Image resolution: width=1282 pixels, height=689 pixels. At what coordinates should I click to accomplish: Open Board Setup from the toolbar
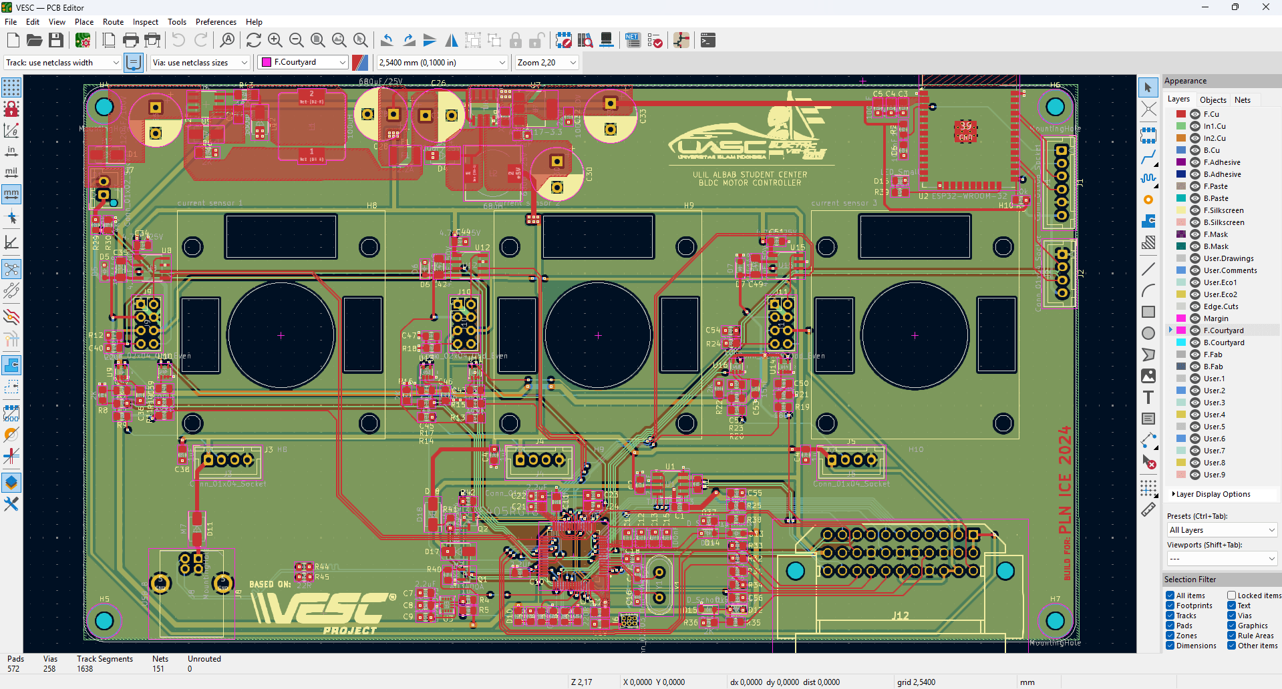pos(83,41)
